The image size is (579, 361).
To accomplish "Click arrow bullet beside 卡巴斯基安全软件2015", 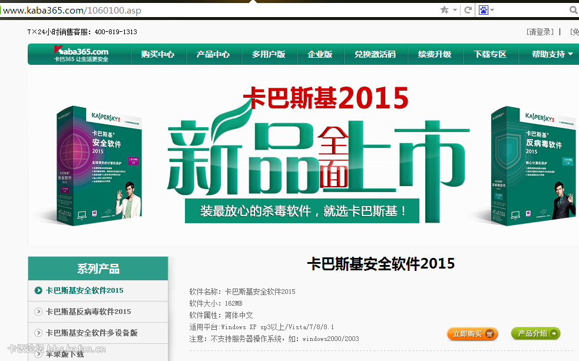I will pyautogui.click(x=38, y=290).
